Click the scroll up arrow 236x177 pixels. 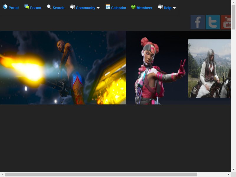[233, 2]
